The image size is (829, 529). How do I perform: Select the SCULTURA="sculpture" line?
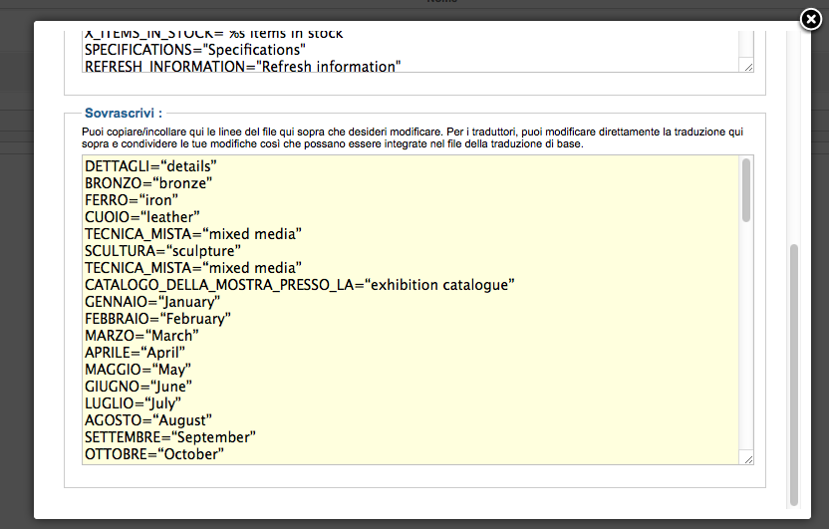(162, 251)
